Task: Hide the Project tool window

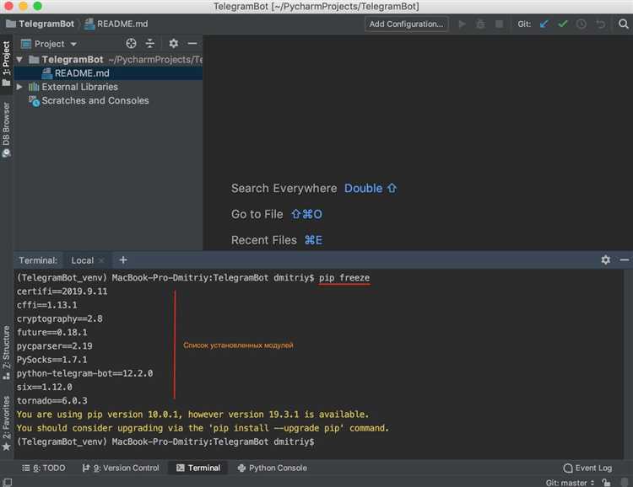Action: [x=192, y=44]
